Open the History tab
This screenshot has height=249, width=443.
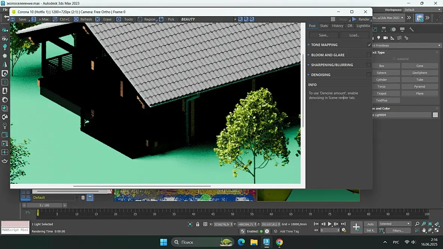pos(338,26)
